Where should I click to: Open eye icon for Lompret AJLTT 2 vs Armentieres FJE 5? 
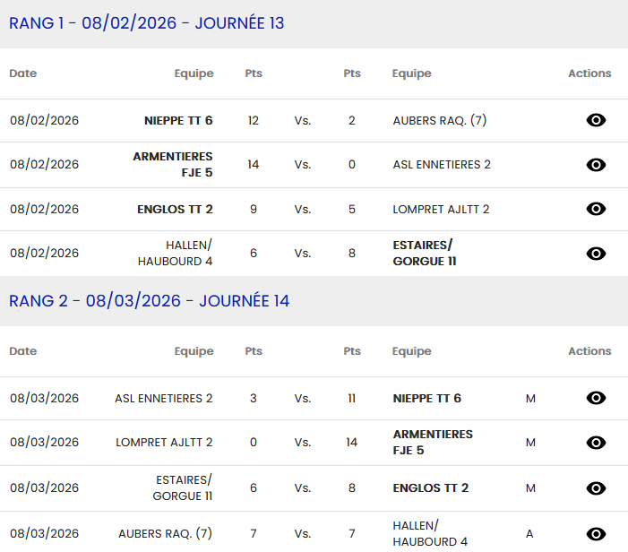pyautogui.click(x=596, y=443)
